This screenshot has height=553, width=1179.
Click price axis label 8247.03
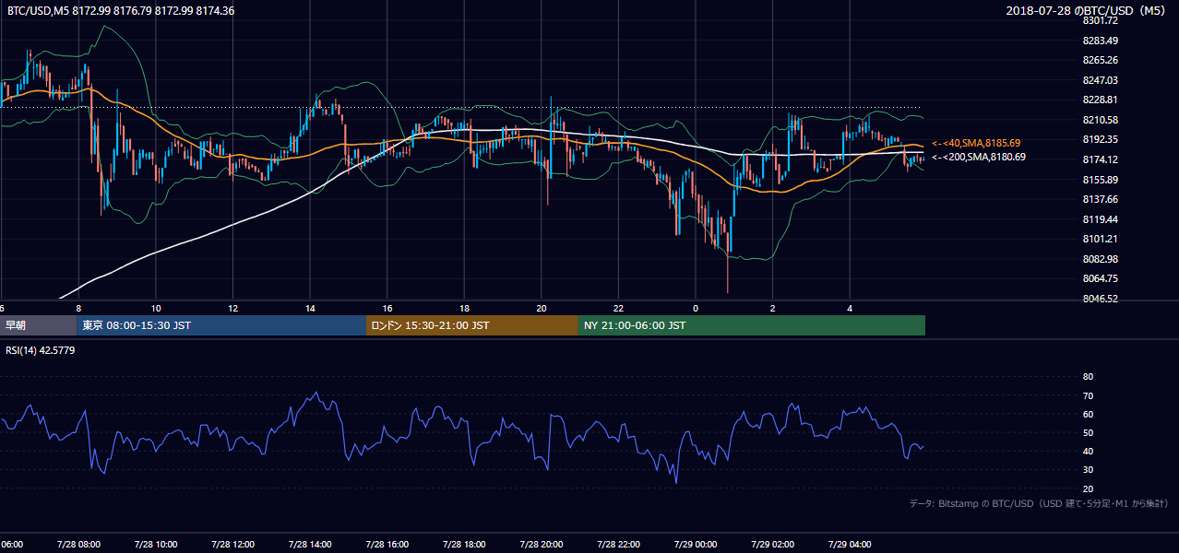point(1101,81)
